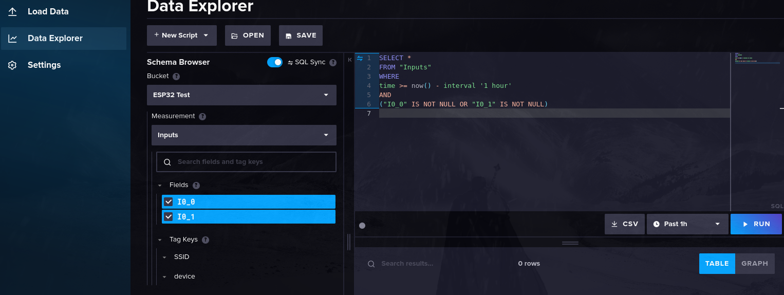Open Settings from the sidebar
The height and width of the screenshot is (295, 784).
coord(64,65)
